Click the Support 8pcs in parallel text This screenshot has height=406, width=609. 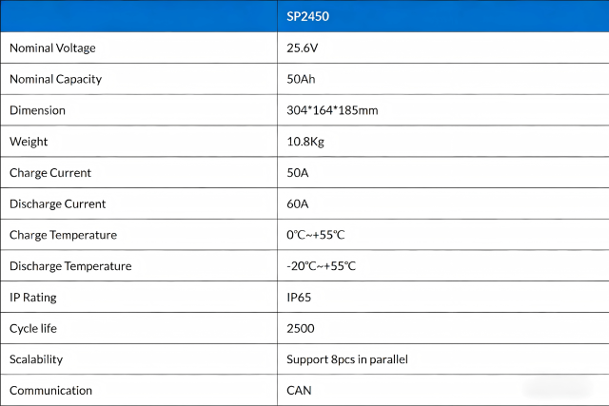coord(347,359)
